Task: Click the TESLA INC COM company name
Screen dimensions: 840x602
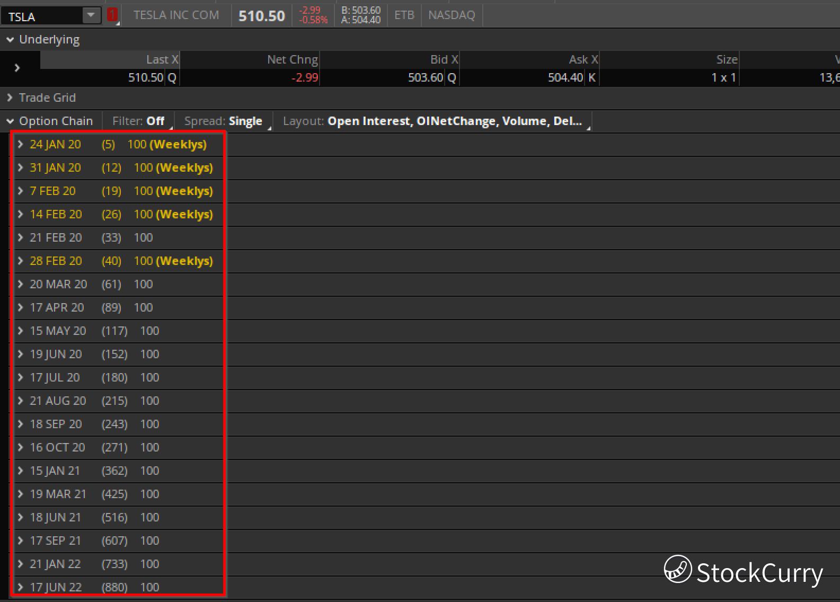Action: pyautogui.click(x=176, y=15)
